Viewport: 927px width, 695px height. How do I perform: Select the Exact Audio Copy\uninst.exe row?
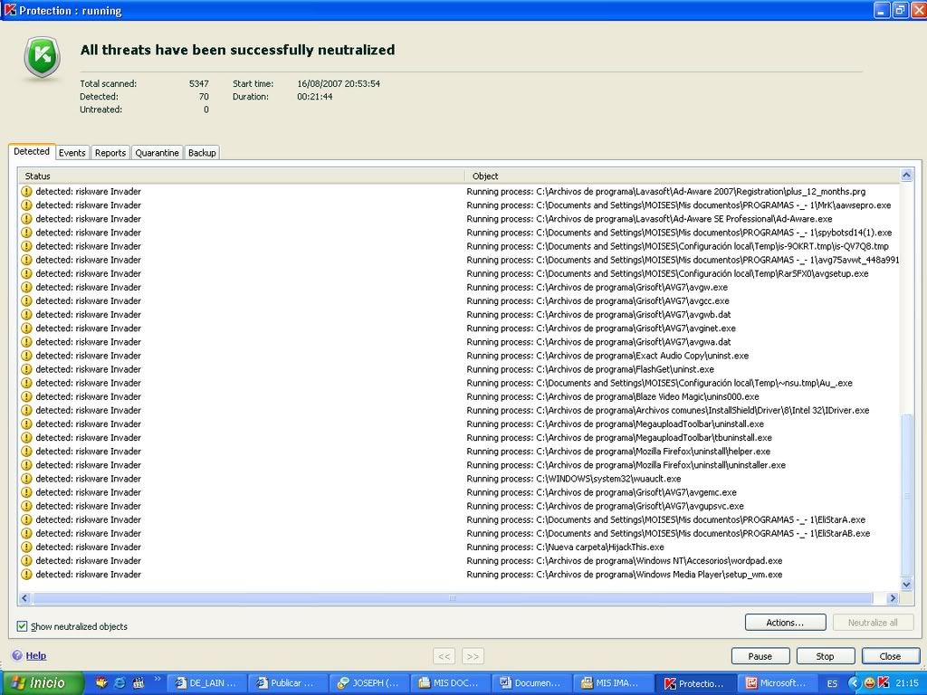coord(459,356)
